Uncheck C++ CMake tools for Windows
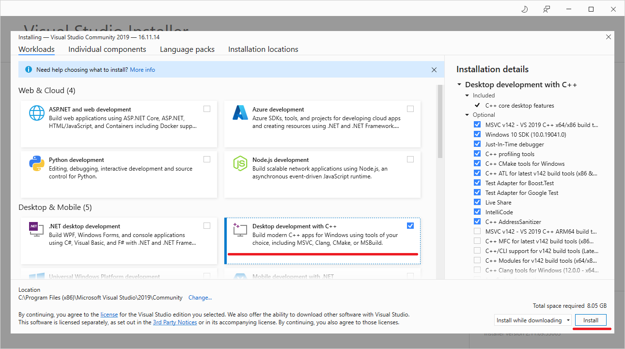625x349 pixels. pyautogui.click(x=477, y=163)
